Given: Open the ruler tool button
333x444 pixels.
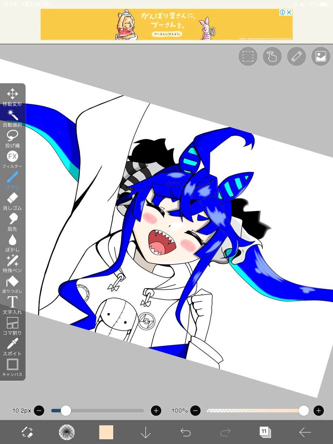Looking at the screenshot, I should pos(297,56).
